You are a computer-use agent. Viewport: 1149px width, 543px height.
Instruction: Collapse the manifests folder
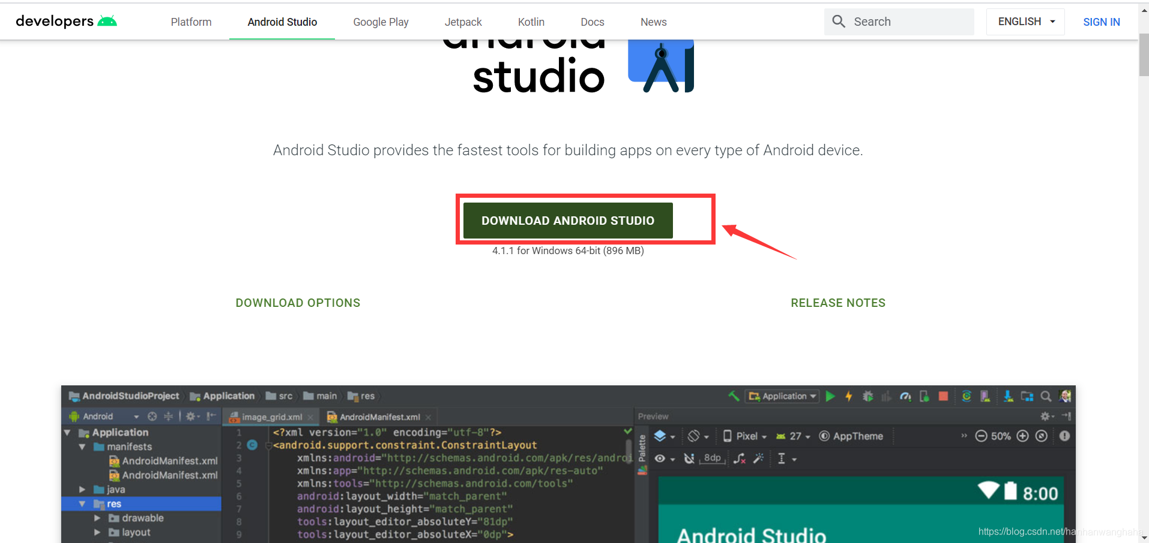pos(82,447)
